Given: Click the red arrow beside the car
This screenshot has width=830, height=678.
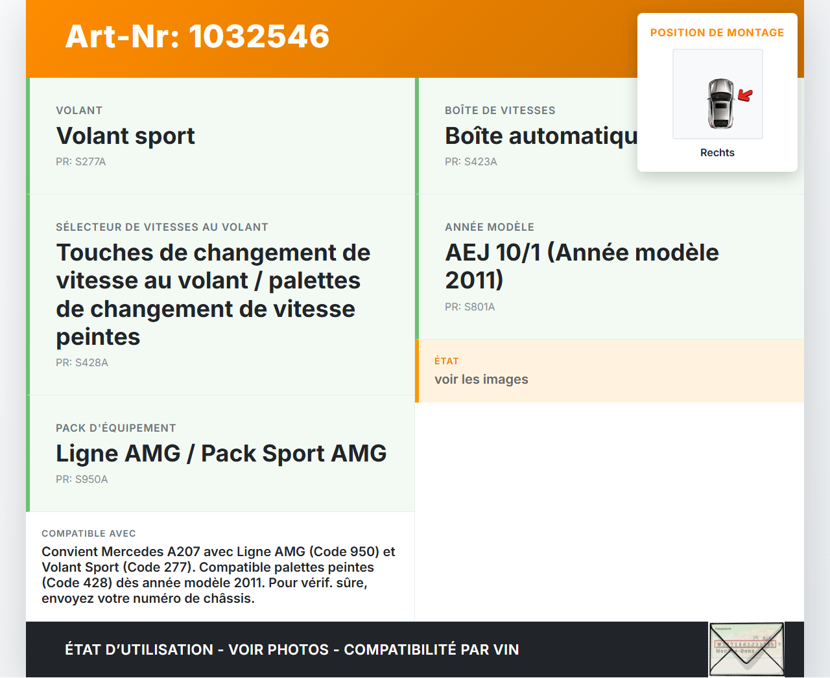Looking at the screenshot, I should pos(746,96).
